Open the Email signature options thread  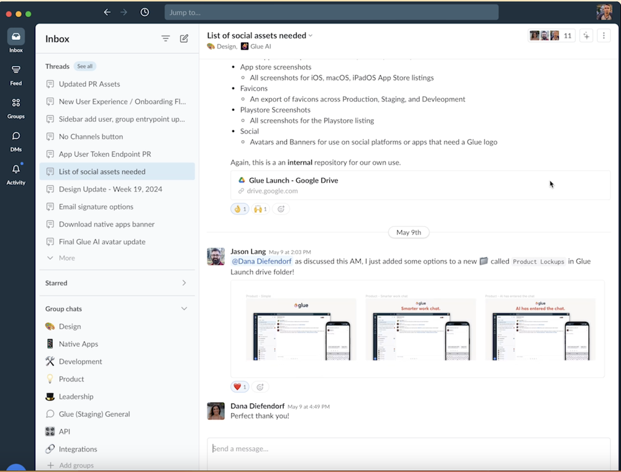(117, 207)
